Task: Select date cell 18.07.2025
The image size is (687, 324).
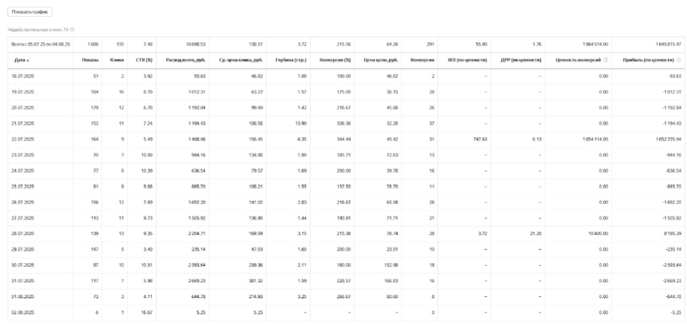Action: (x=22, y=76)
